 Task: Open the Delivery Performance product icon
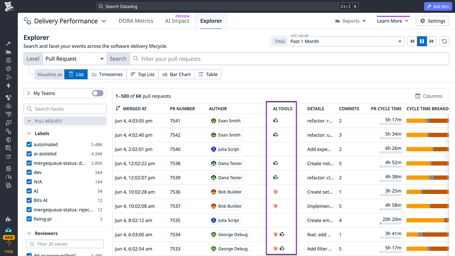[x=27, y=21]
